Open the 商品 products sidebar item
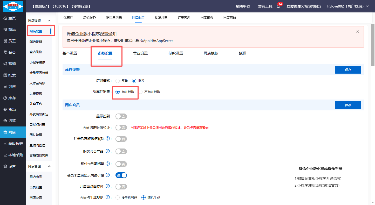This screenshot has height=205, width=375. click(10, 30)
